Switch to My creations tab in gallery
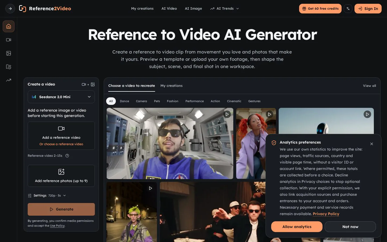The image size is (387, 242). click(171, 86)
